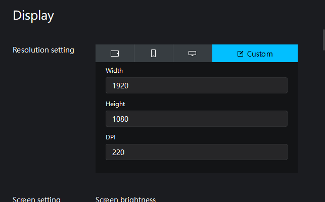Click the Screen setting section label
325x202 pixels.
(x=36, y=199)
